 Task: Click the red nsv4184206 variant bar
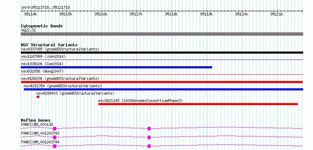pyautogui.click(x=162, y=82)
